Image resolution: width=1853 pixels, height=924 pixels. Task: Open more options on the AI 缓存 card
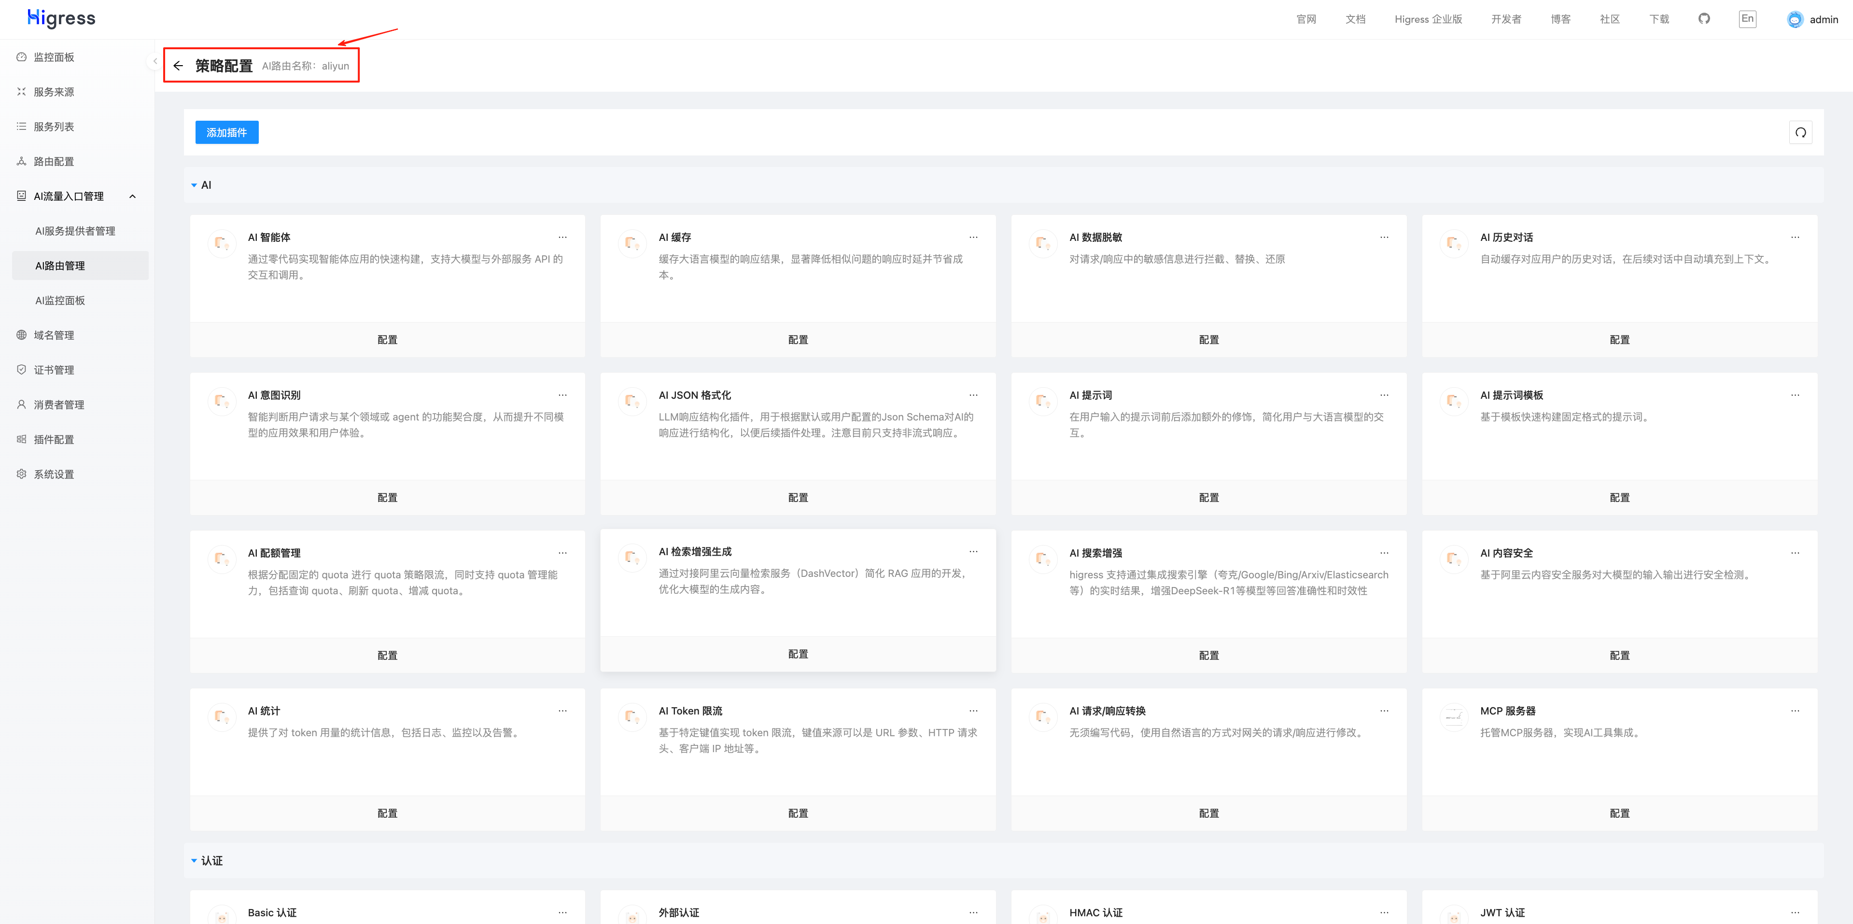(973, 238)
